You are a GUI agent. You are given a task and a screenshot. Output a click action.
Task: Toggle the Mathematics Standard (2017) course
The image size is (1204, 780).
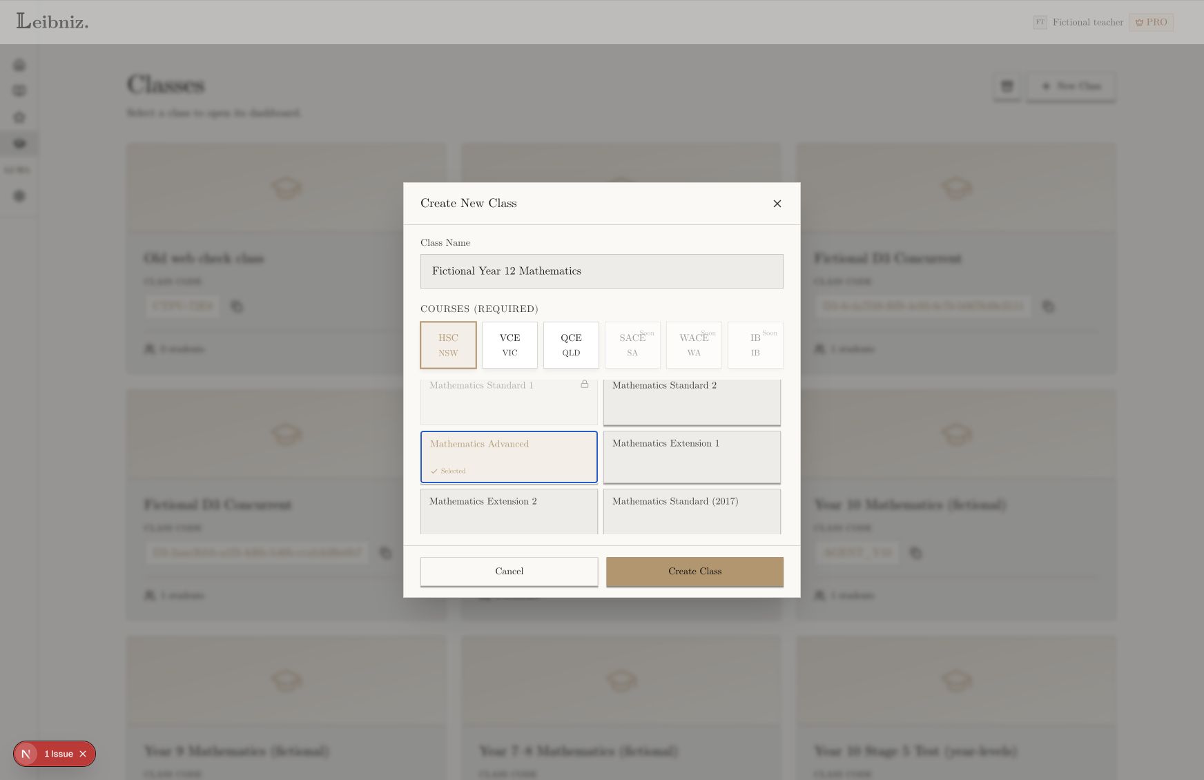click(692, 511)
